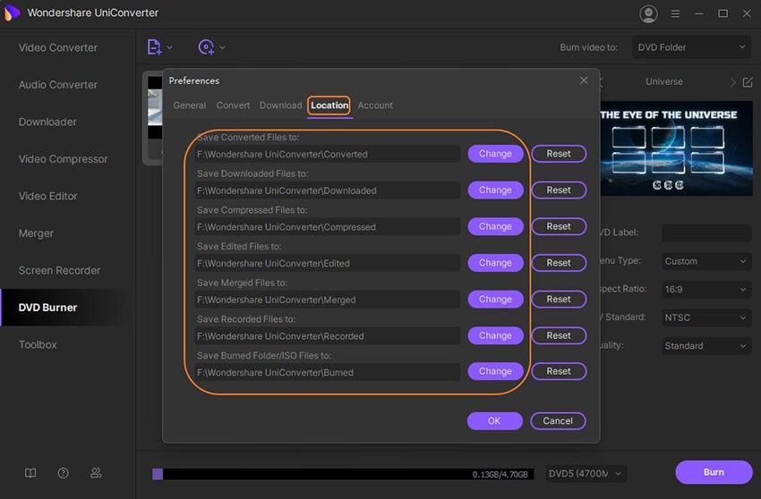The image size is (761, 499).
Task: Click the DVD Label input field
Action: coord(706,233)
